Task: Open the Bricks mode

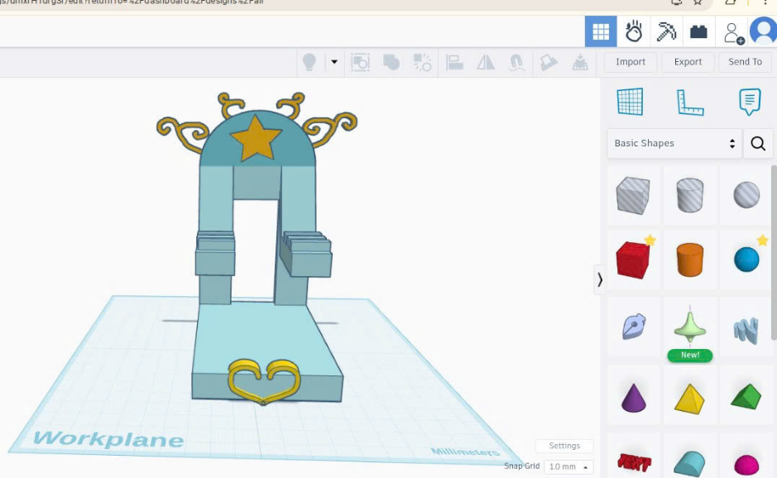Action: [x=699, y=32]
